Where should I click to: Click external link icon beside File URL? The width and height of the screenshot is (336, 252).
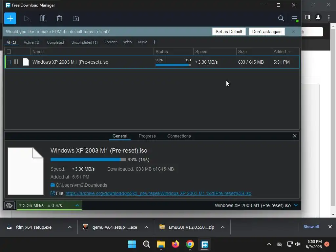tap(52, 193)
